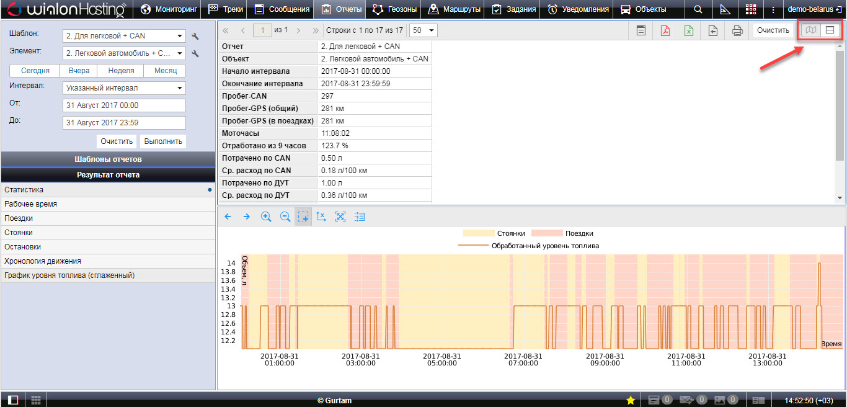The width and height of the screenshot is (847, 407).
Task: Open the Шаблон template dropdown
Action: coord(124,36)
